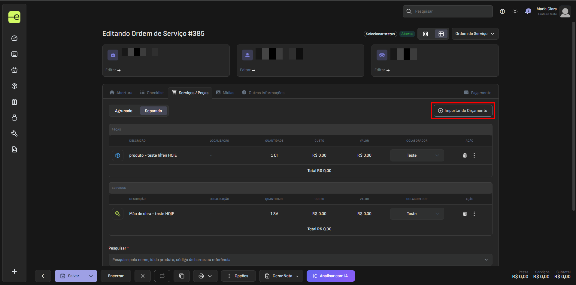This screenshot has width=576, height=285.
Task: Click the green app logo
Action: [x=14, y=17]
